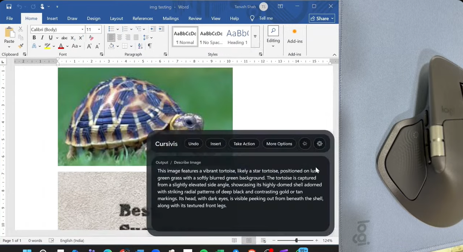Click the Cursivis Undo button
463x252 pixels.
tap(193, 144)
